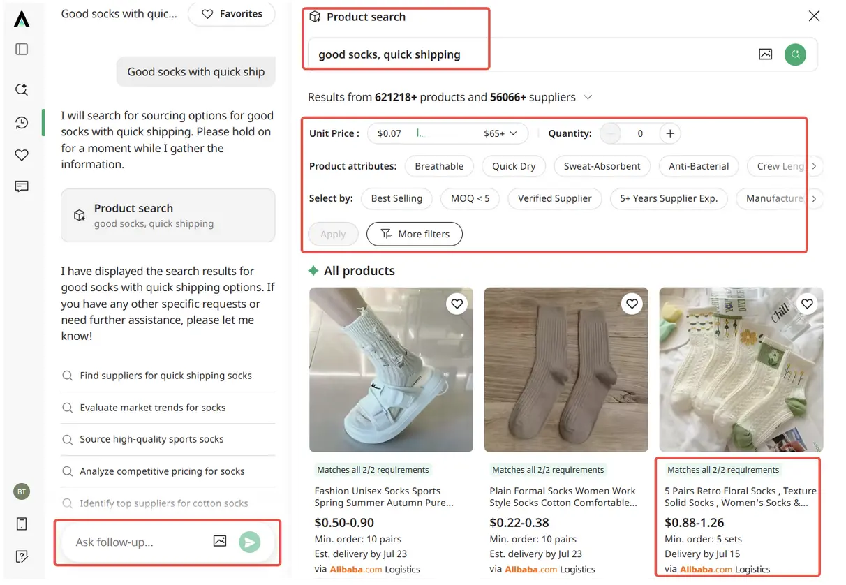Click image upload icon in follow-up box
Viewport: 846px width, 585px height.
[x=220, y=541]
